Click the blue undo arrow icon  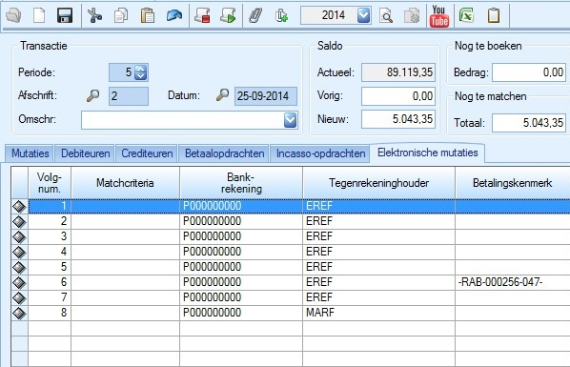tap(174, 15)
